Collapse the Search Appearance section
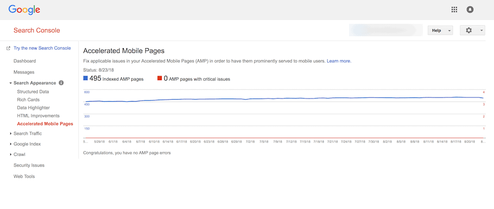 click(x=10, y=83)
